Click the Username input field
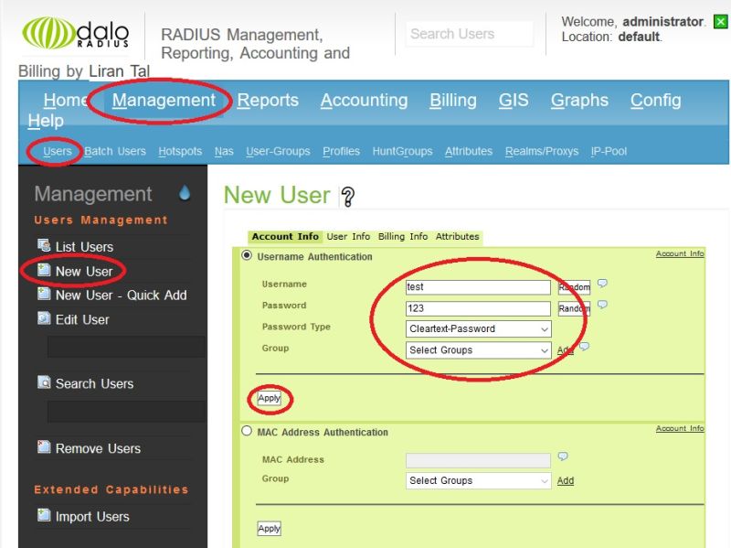The width and height of the screenshot is (731, 548). (x=478, y=287)
